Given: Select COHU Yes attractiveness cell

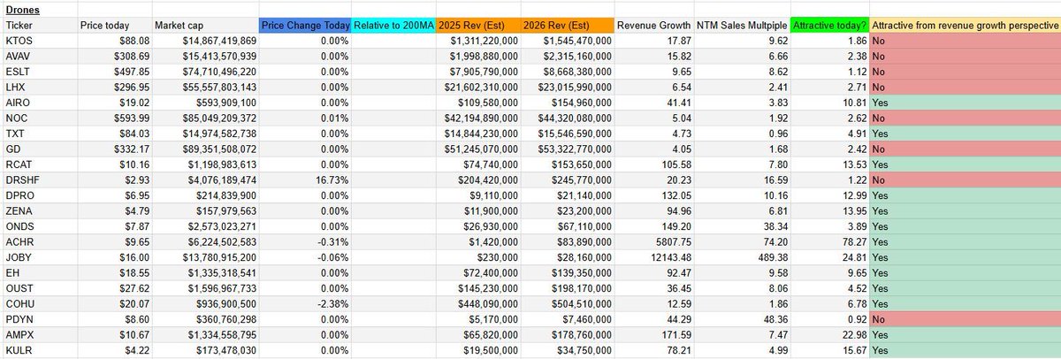Looking at the screenshot, I should 965,303.
